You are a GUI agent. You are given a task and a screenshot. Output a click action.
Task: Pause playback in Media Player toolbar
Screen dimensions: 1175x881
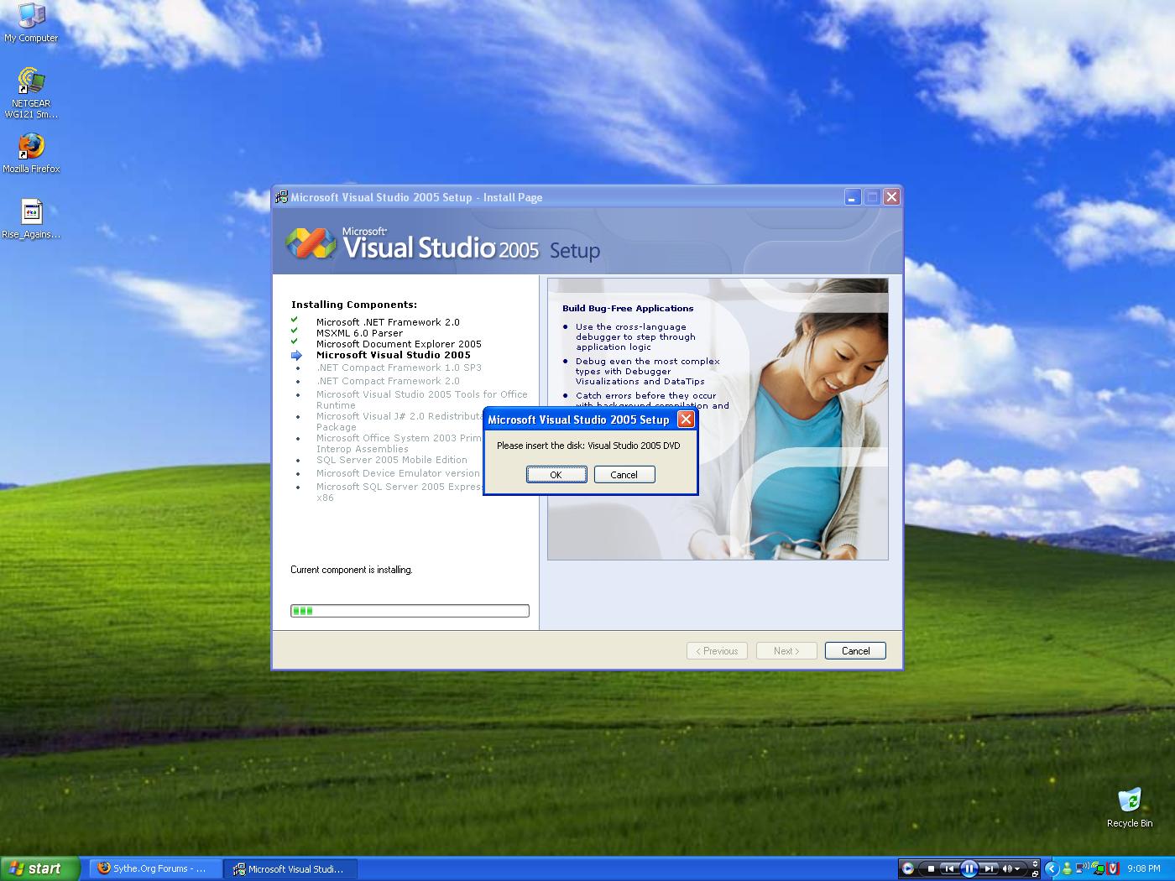click(x=969, y=868)
